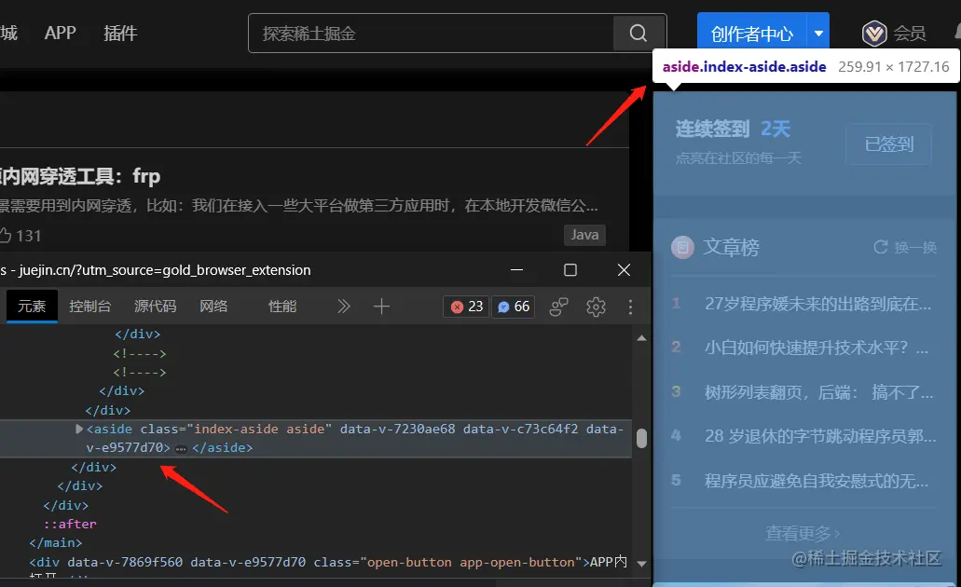Click the 创作者中心 button

752,34
